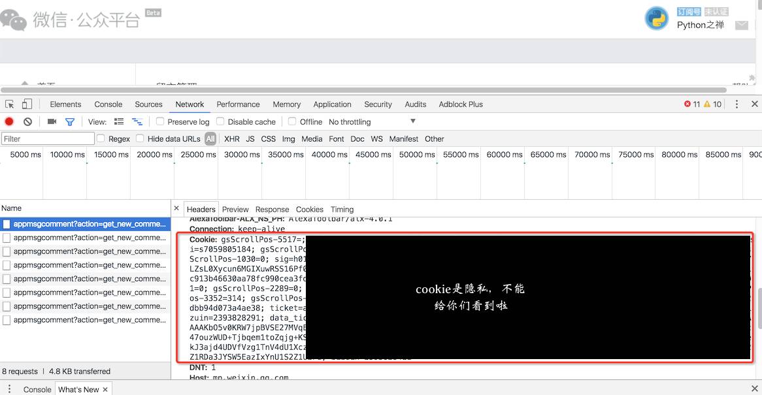Show the Preview tab of request
Viewport: 762px width, 395px height.
click(235, 210)
